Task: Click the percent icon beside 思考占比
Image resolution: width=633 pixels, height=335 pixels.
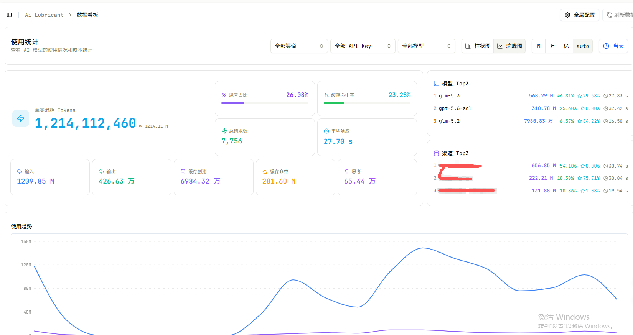Action: click(224, 95)
